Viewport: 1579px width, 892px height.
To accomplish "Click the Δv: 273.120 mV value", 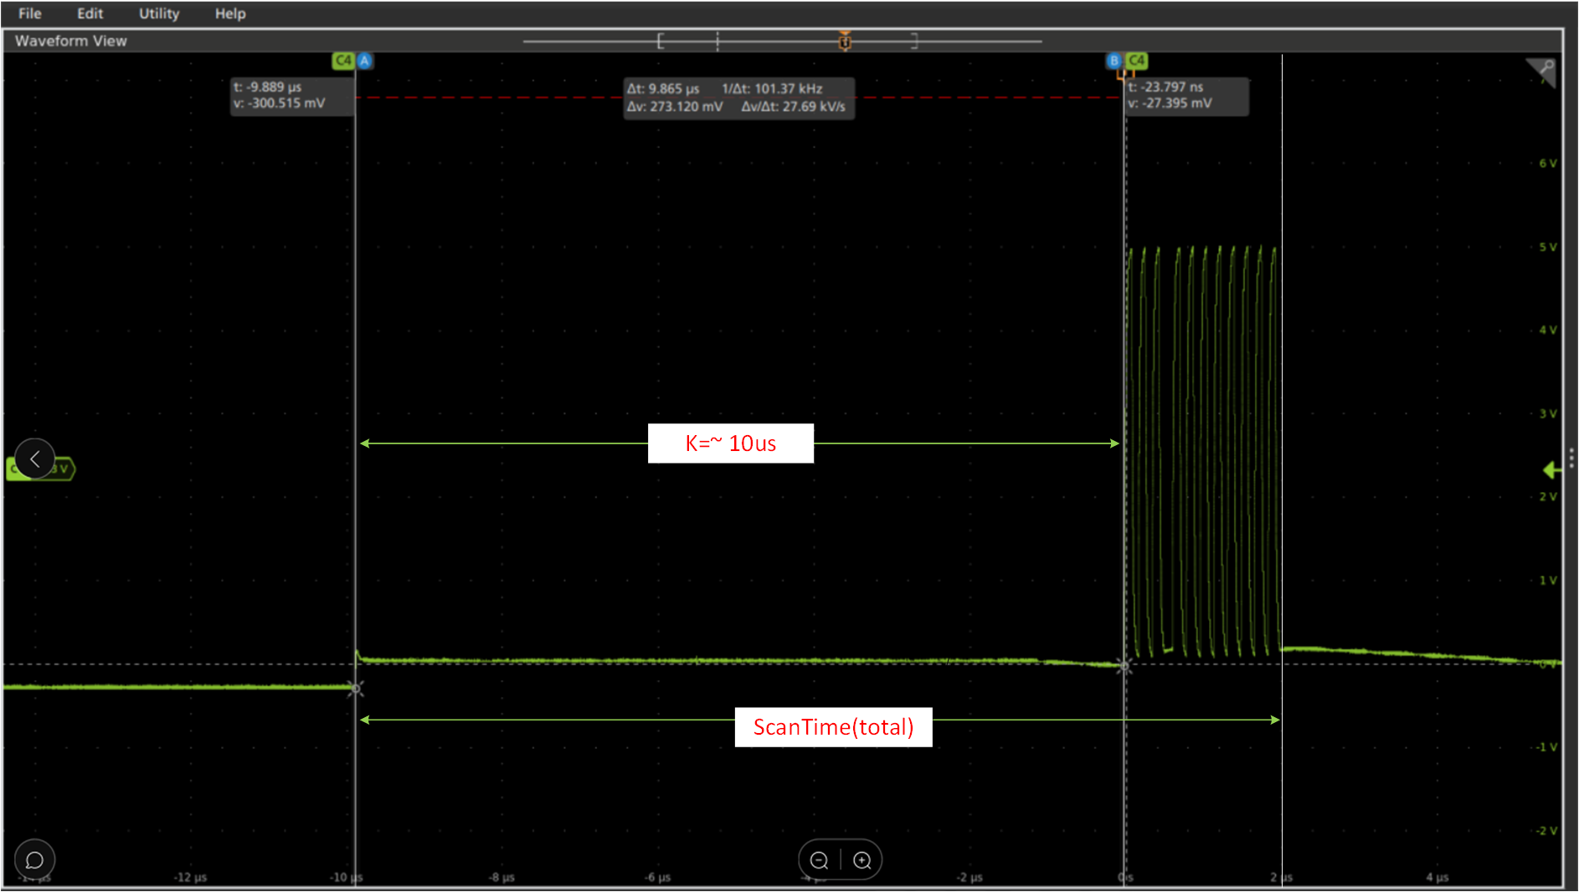I will tap(675, 107).
